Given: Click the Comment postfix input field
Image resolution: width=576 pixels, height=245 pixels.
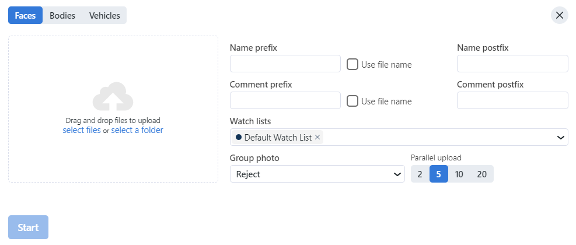Looking at the screenshot, I should [512, 100].
